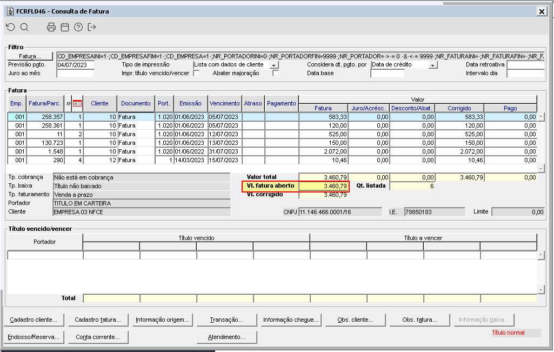Click the undo/refresh arrow toolbar icon
Screen dimensions: 554x352
coord(10,27)
